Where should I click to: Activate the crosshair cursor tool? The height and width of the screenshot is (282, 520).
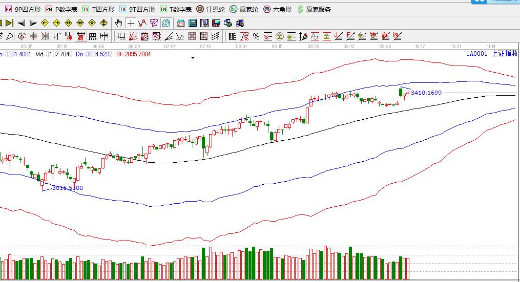(x=131, y=23)
